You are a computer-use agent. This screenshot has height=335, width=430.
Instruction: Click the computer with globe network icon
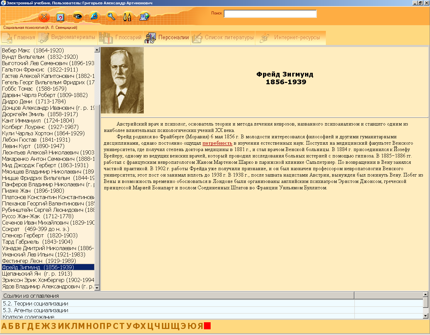(144, 16)
